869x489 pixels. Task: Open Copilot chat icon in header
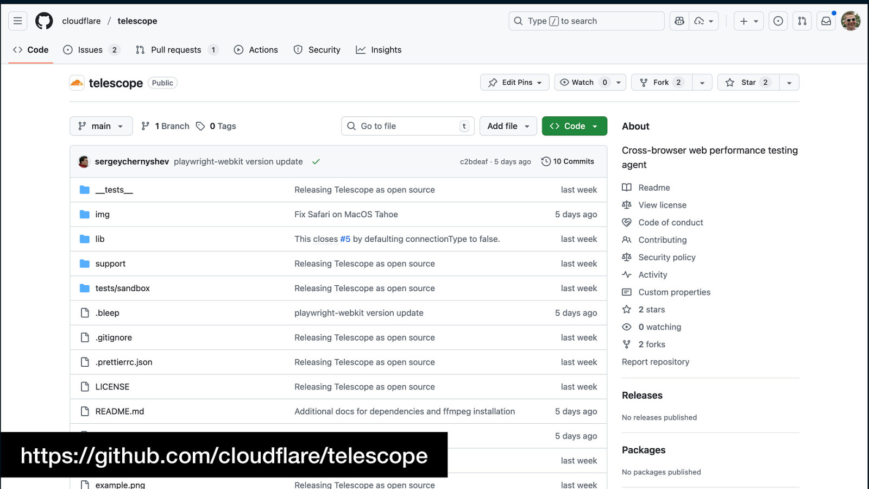click(679, 21)
